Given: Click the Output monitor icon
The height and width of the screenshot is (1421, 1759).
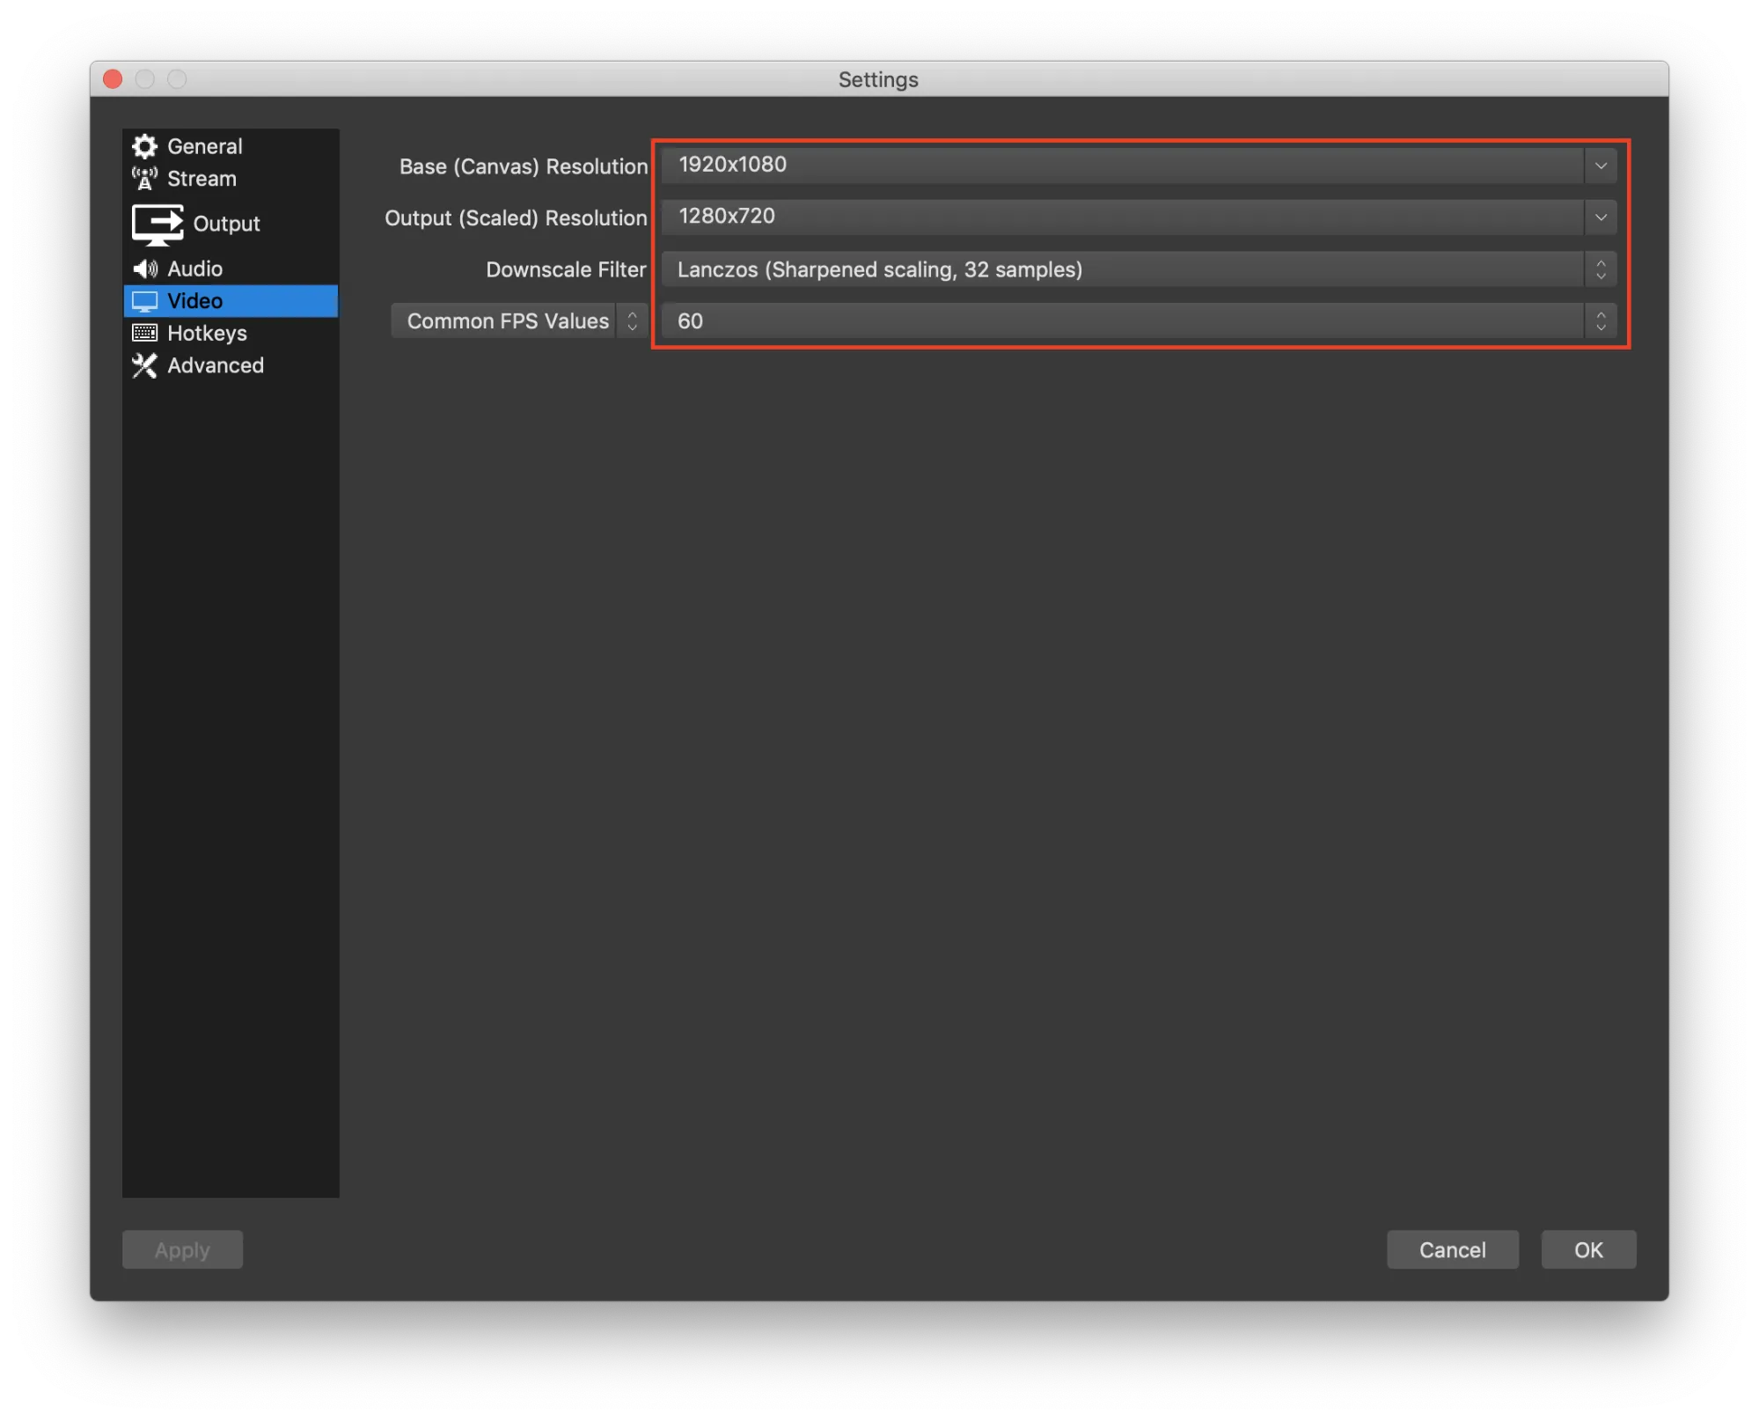Looking at the screenshot, I should click(156, 224).
